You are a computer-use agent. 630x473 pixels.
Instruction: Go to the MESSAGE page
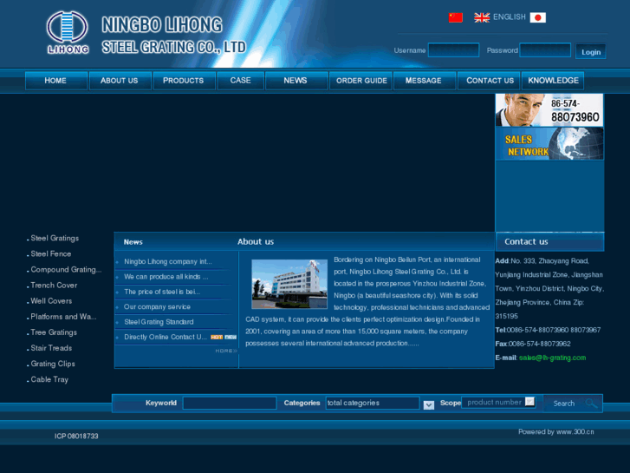tap(425, 81)
